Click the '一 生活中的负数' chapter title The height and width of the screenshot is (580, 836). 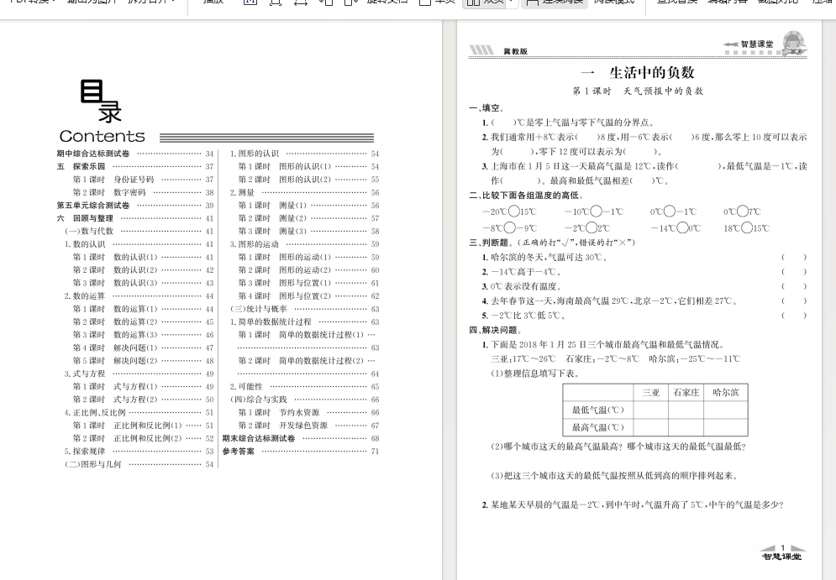638,72
